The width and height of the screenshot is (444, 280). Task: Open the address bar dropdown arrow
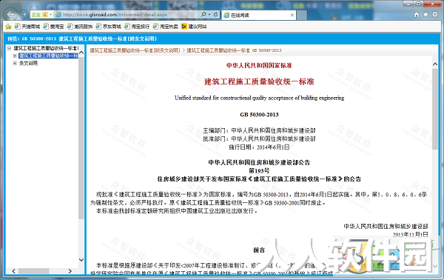tap(209, 15)
